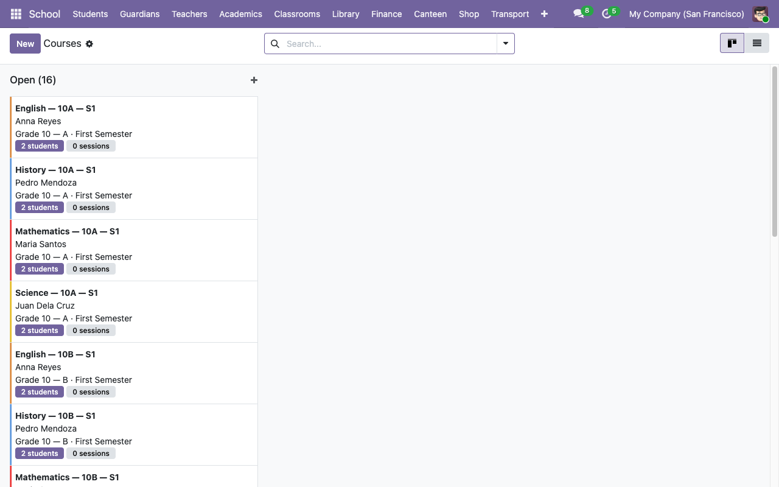Click the user avatar picture
The width and height of the screenshot is (779, 487).
click(x=760, y=14)
